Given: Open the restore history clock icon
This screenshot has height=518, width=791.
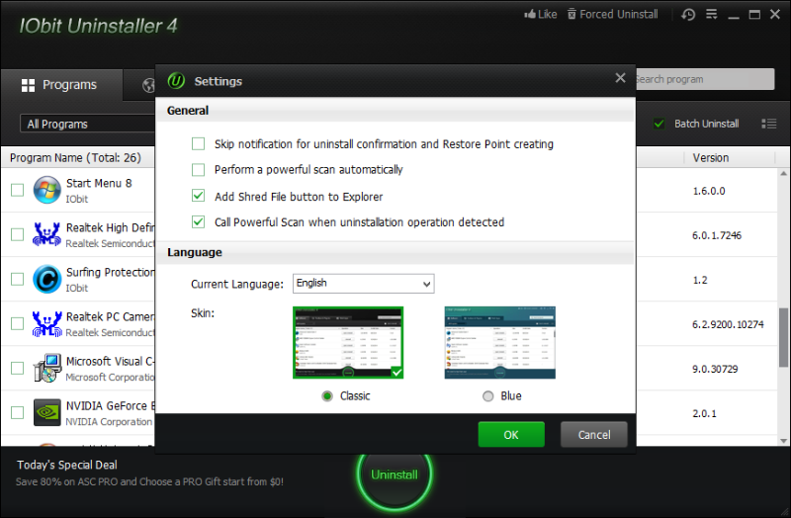Looking at the screenshot, I should click(x=688, y=15).
